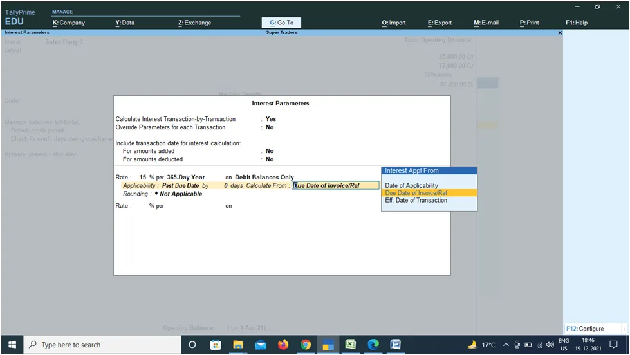
Task: Click the Calculate From input field
Action: [x=335, y=185]
